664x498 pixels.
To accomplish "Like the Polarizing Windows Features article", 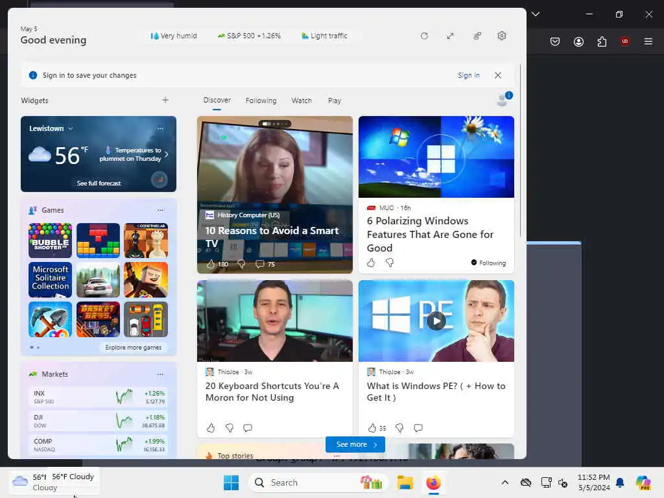I will (371, 263).
